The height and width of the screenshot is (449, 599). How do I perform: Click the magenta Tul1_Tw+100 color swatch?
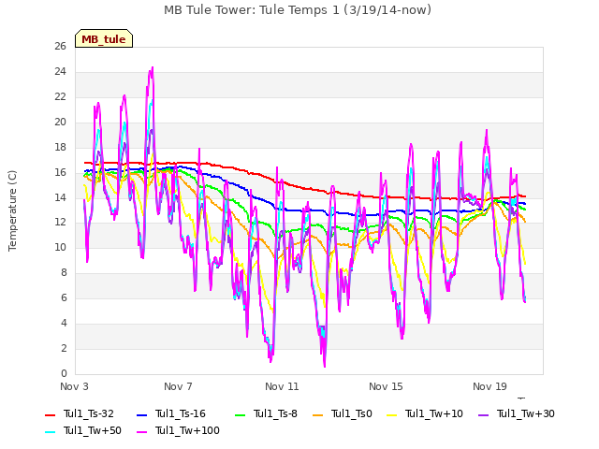coord(141,432)
